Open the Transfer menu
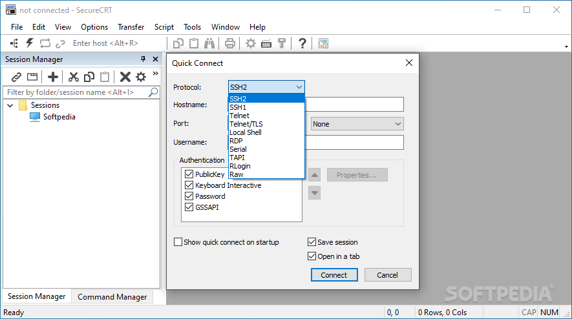 pos(131,27)
